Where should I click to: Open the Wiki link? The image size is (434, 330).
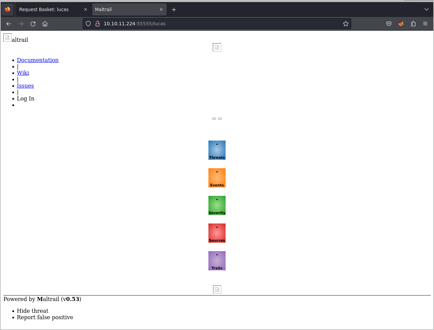[x=23, y=73]
